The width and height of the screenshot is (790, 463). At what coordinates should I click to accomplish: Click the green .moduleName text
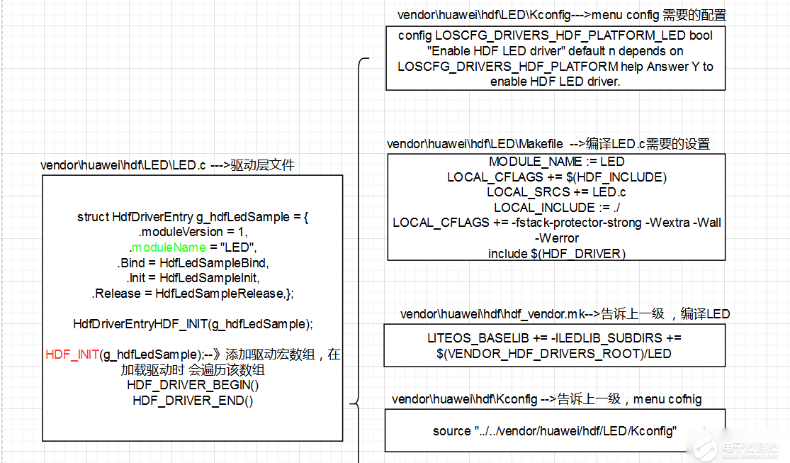pos(167,247)
